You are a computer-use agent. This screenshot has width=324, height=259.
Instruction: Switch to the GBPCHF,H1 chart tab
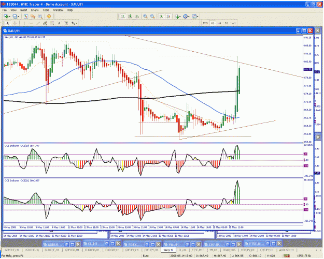12,250
